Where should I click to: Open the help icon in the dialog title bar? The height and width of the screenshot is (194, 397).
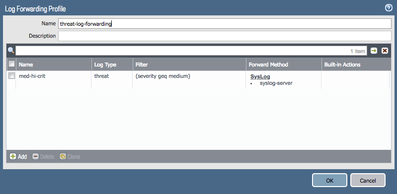coord(389,8)
